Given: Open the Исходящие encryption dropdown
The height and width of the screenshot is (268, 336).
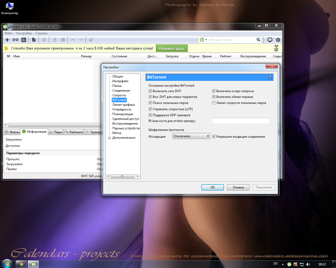Looking at the screenshot, I should coord(191,136).
